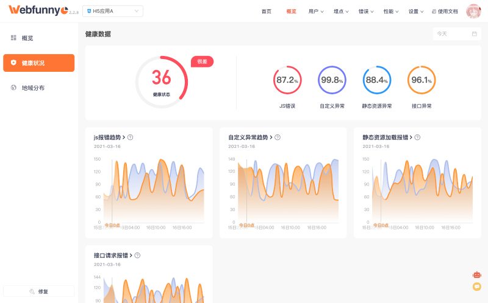
Task: Click the 16日10:00 label in js报错趋势 chart
Action: (x=156, y=228)
